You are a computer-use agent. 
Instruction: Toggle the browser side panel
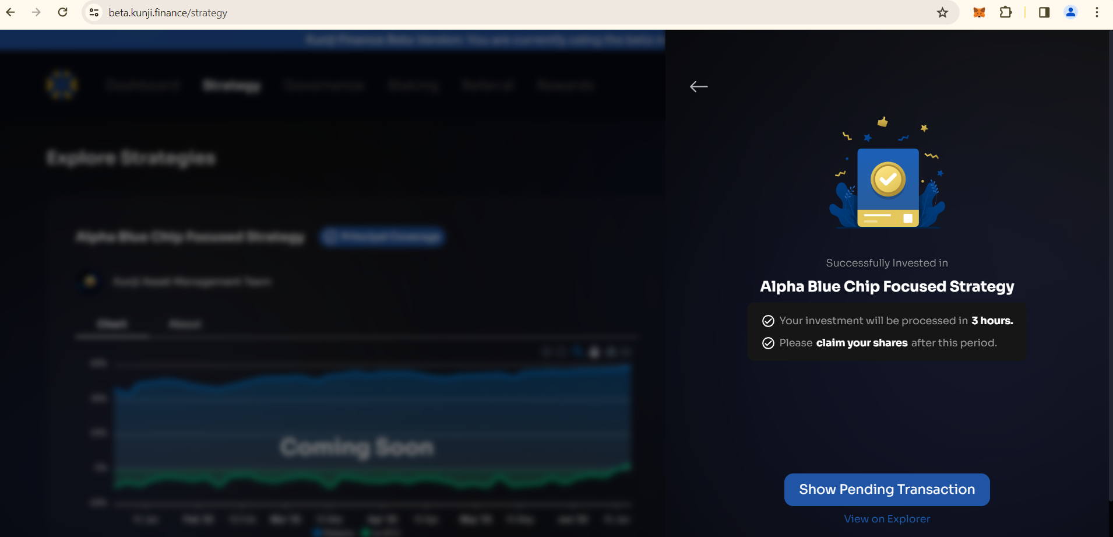click(1044, 12)
